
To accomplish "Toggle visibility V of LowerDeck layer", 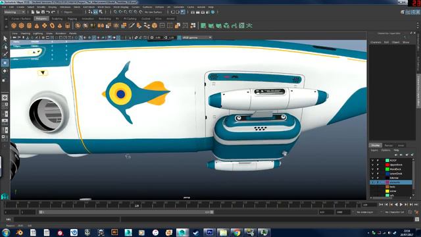I will tap(372, 174).
